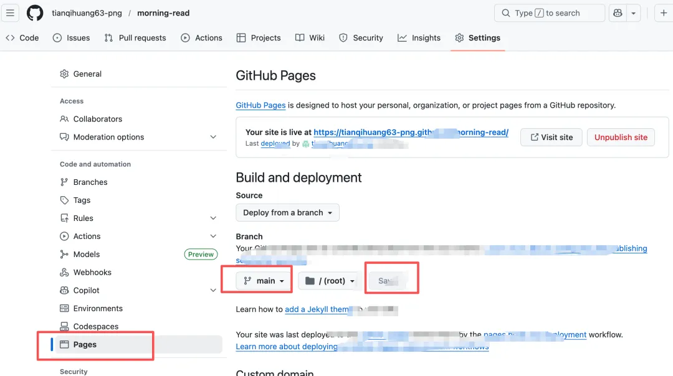The height and width of the screenshot is (376, 673).
Task: Click the Pages browser-window icon
Action: (x=64, y=344)
